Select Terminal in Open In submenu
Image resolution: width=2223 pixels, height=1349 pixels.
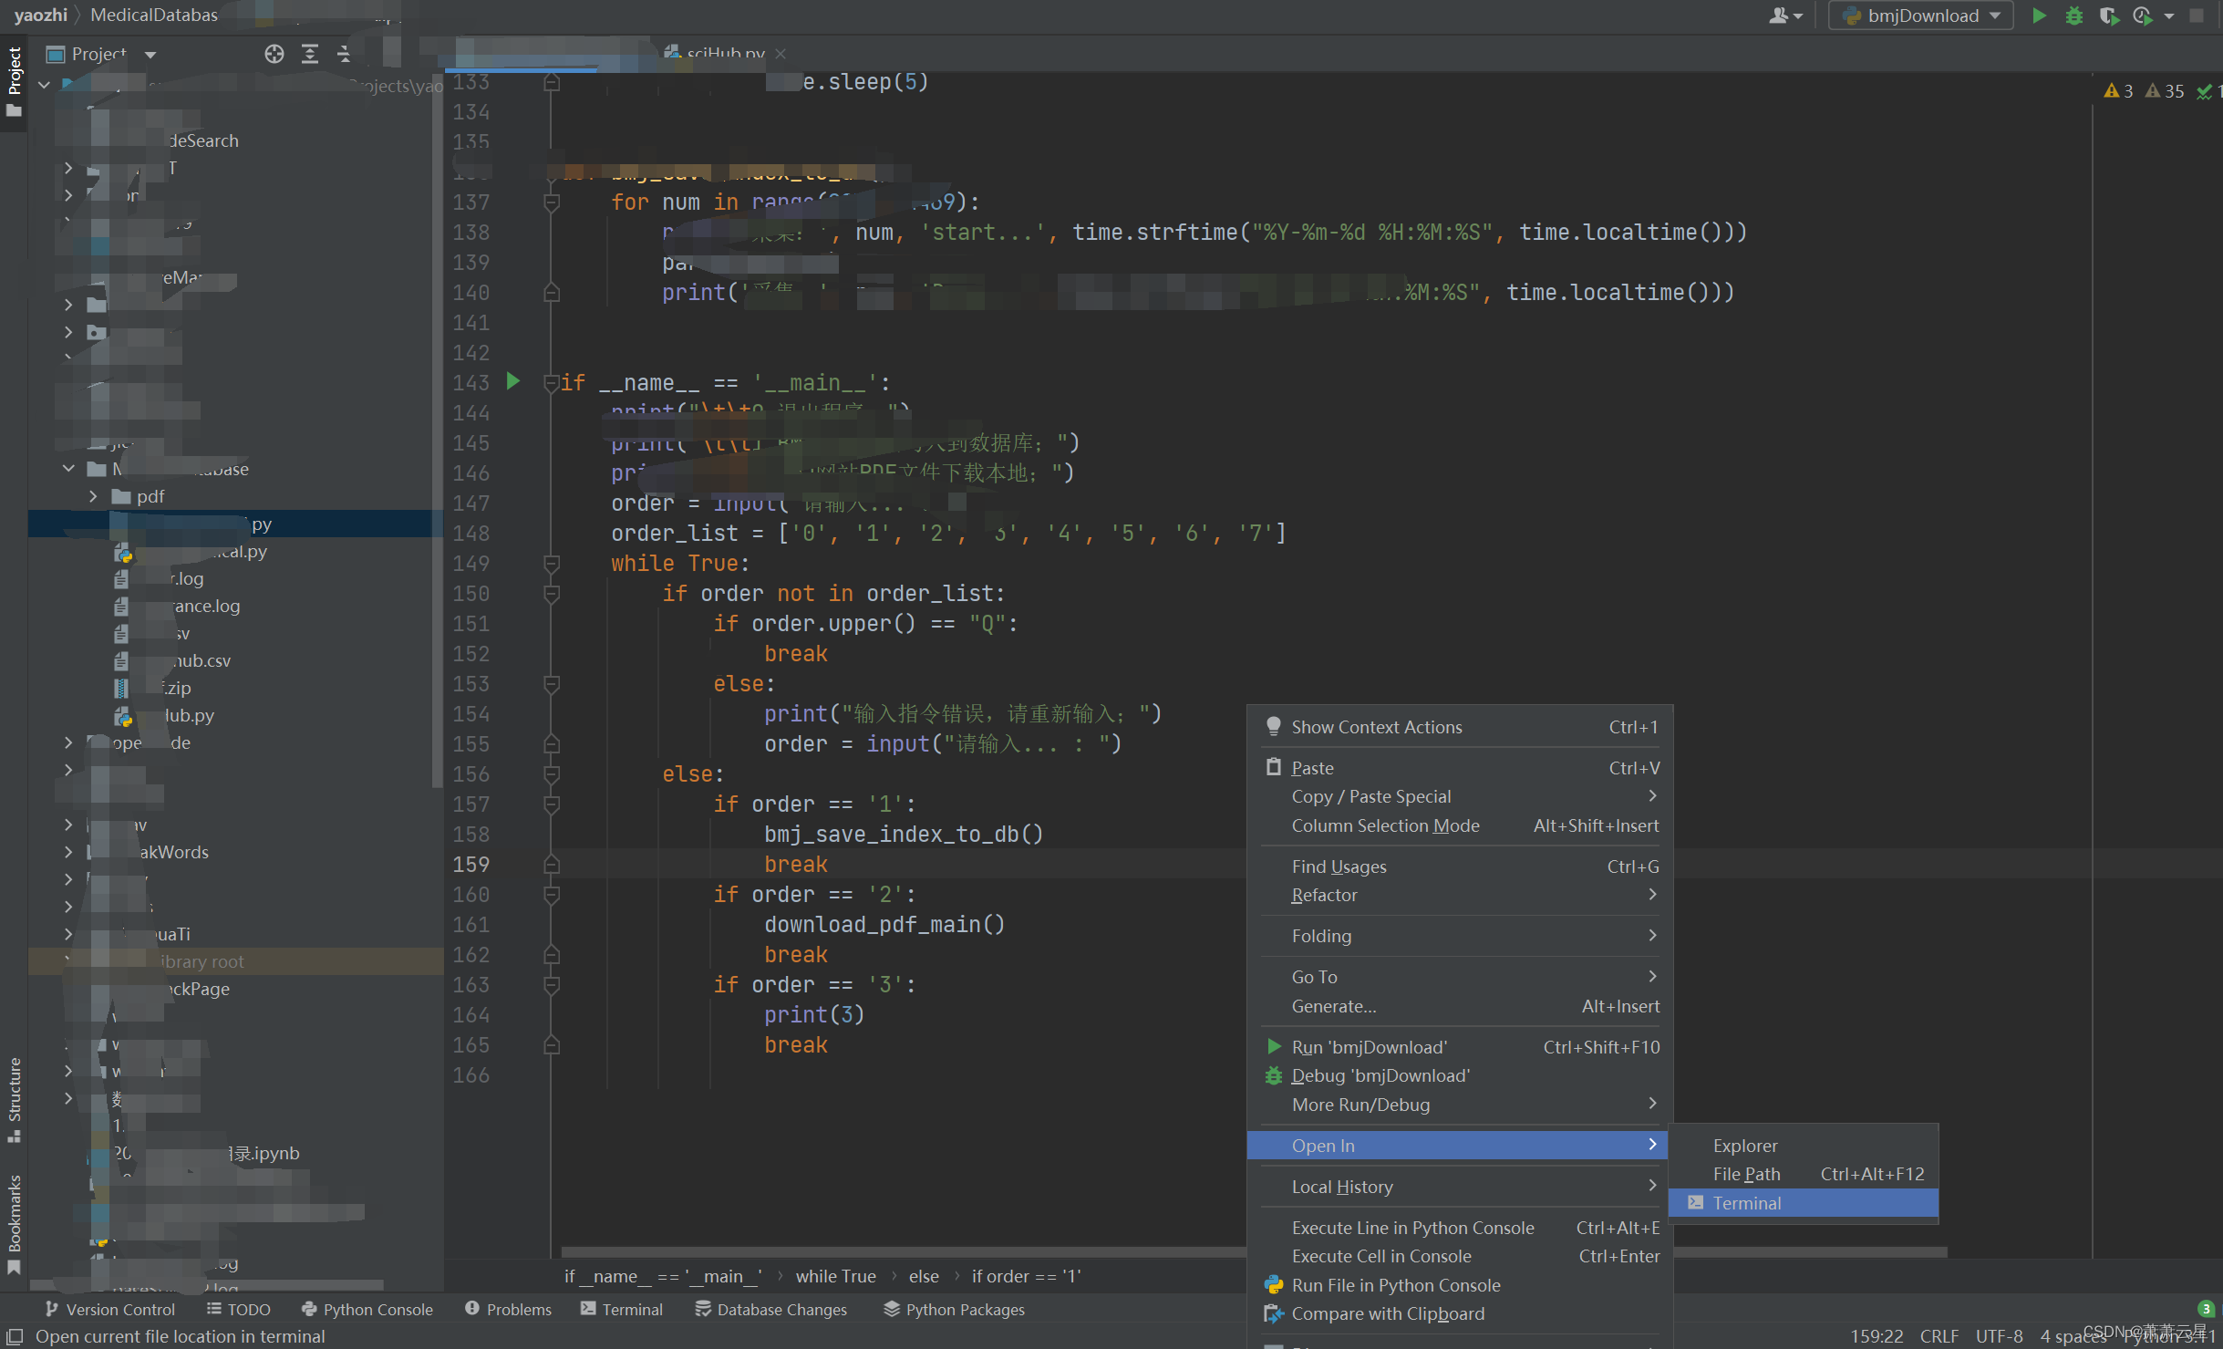pos(1746,1203)
